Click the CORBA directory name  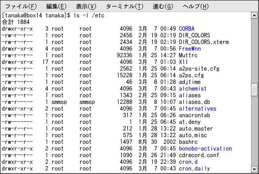tap(187, 29)
